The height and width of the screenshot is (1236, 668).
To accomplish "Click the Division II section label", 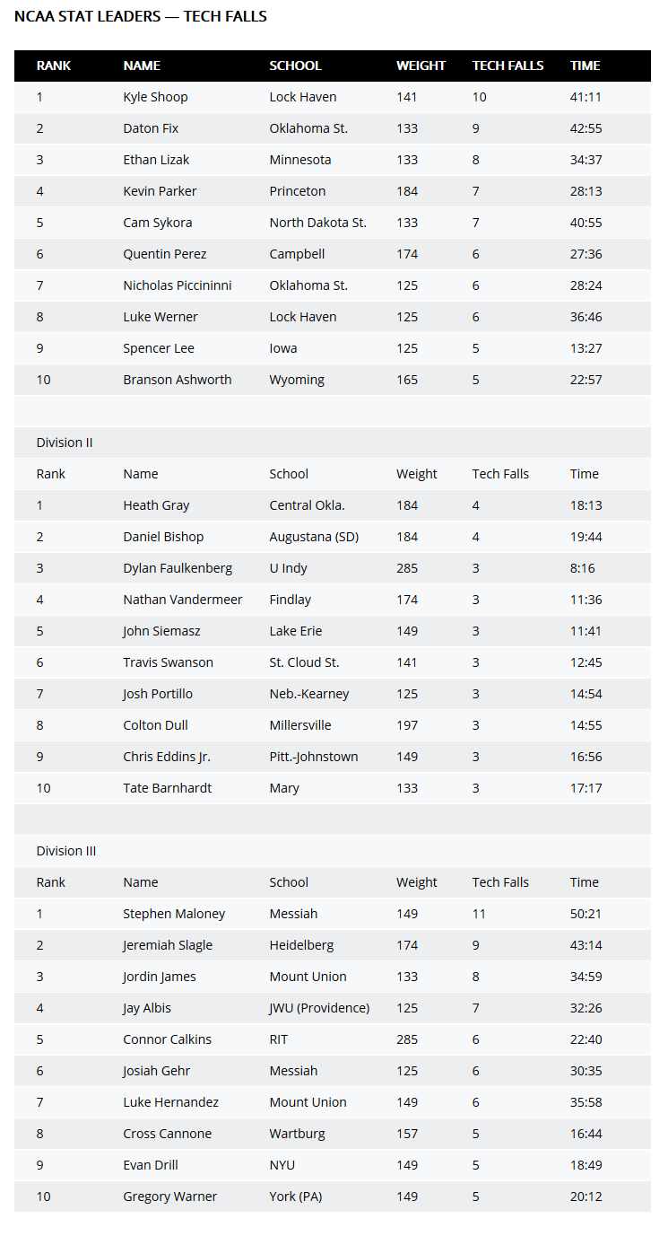I will (x=65, y=443).
